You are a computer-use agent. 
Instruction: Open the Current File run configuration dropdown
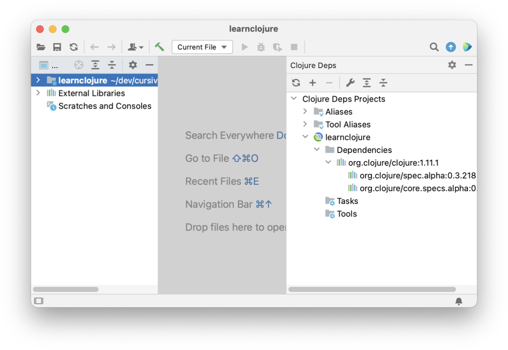202,47
